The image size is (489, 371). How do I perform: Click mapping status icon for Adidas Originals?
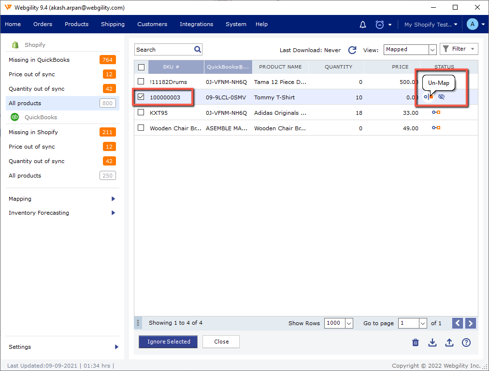[x=436, y=112]
